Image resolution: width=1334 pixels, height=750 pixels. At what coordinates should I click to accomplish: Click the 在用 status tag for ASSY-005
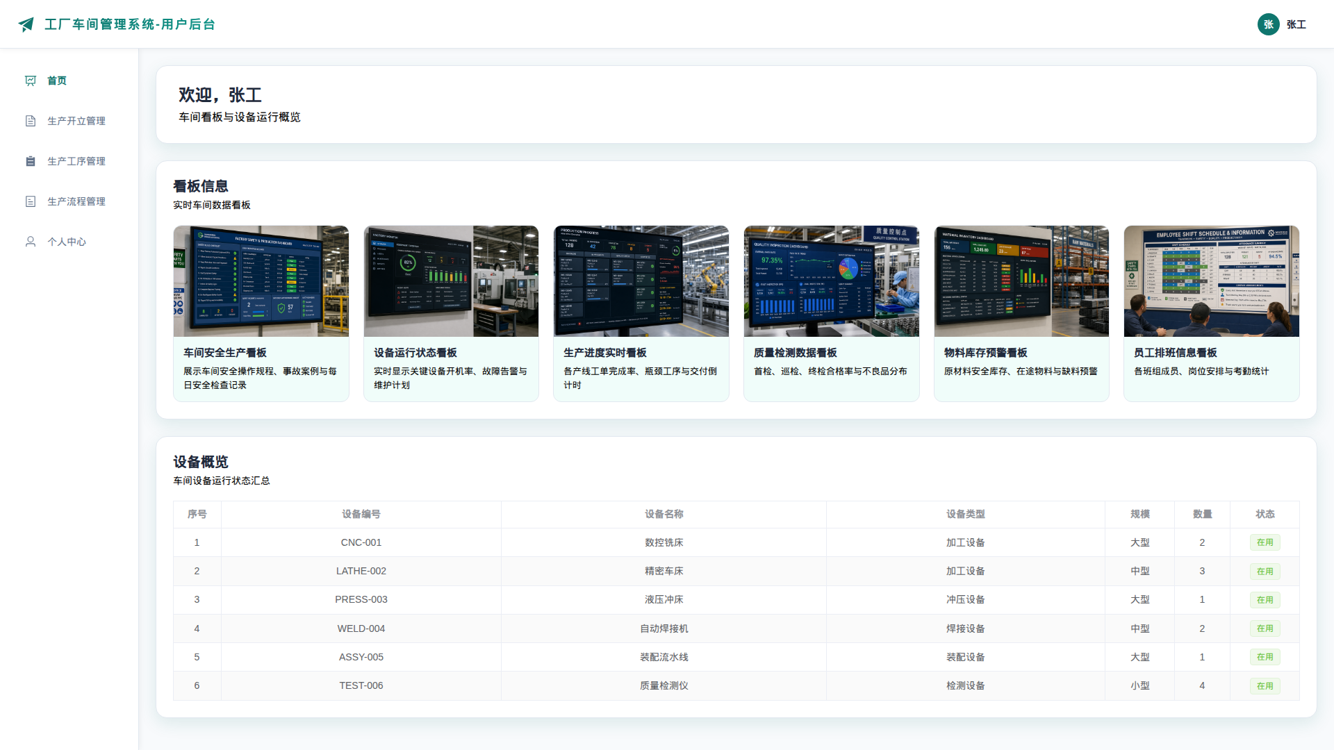tap(1265, 657)
